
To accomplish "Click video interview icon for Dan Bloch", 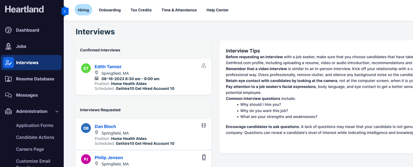I will click(204, 125).
